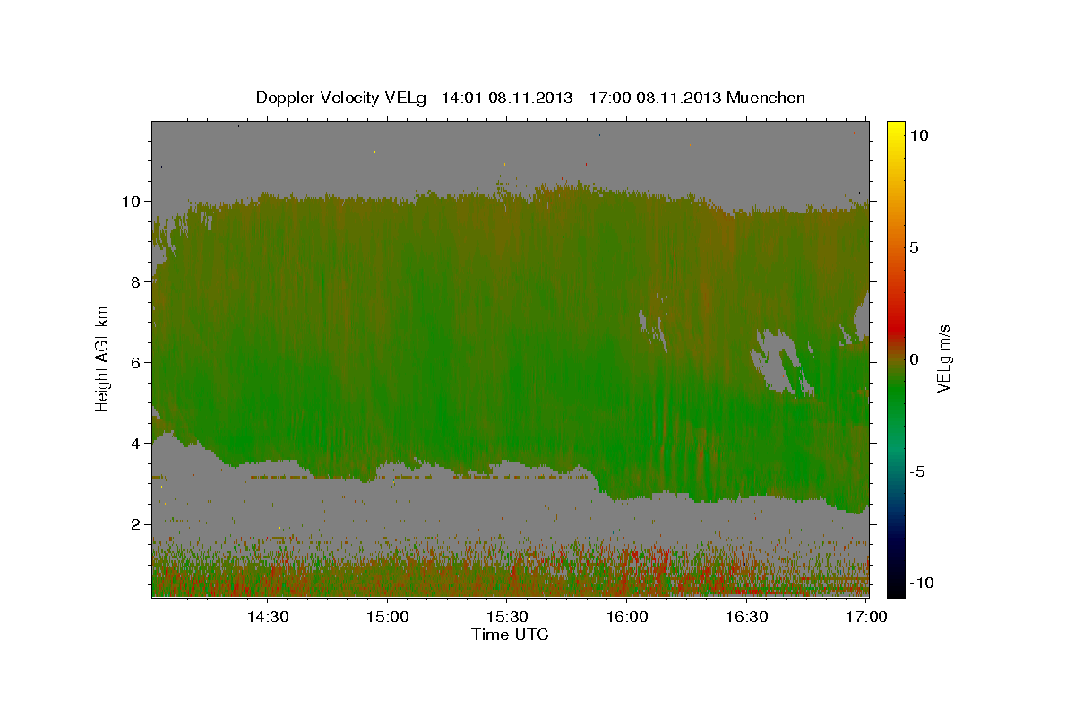The width and height of the screenshot is (1075, 717).
Task: Click the height axis label '10'
Action: (132, 201)
